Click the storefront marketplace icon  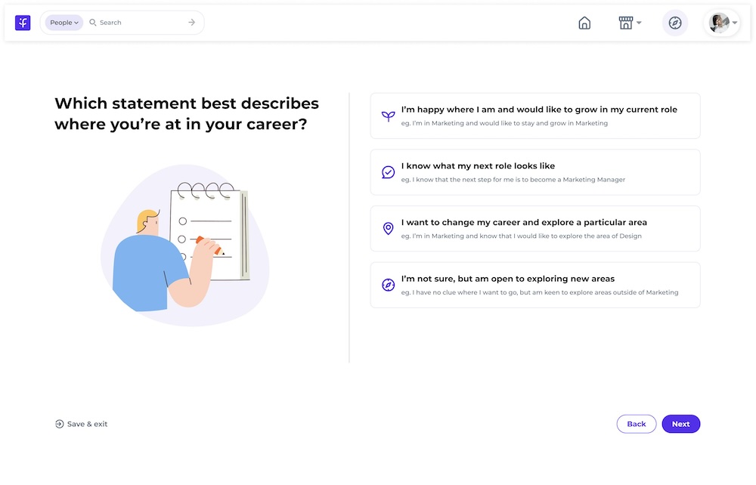click(x=626, y=22)
